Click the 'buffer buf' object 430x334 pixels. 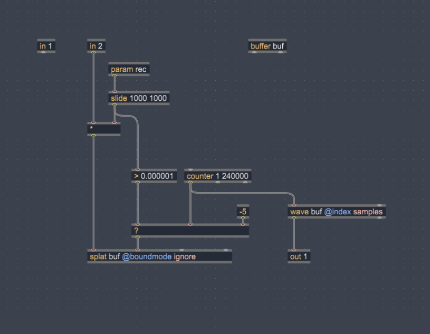coord(268,46)
